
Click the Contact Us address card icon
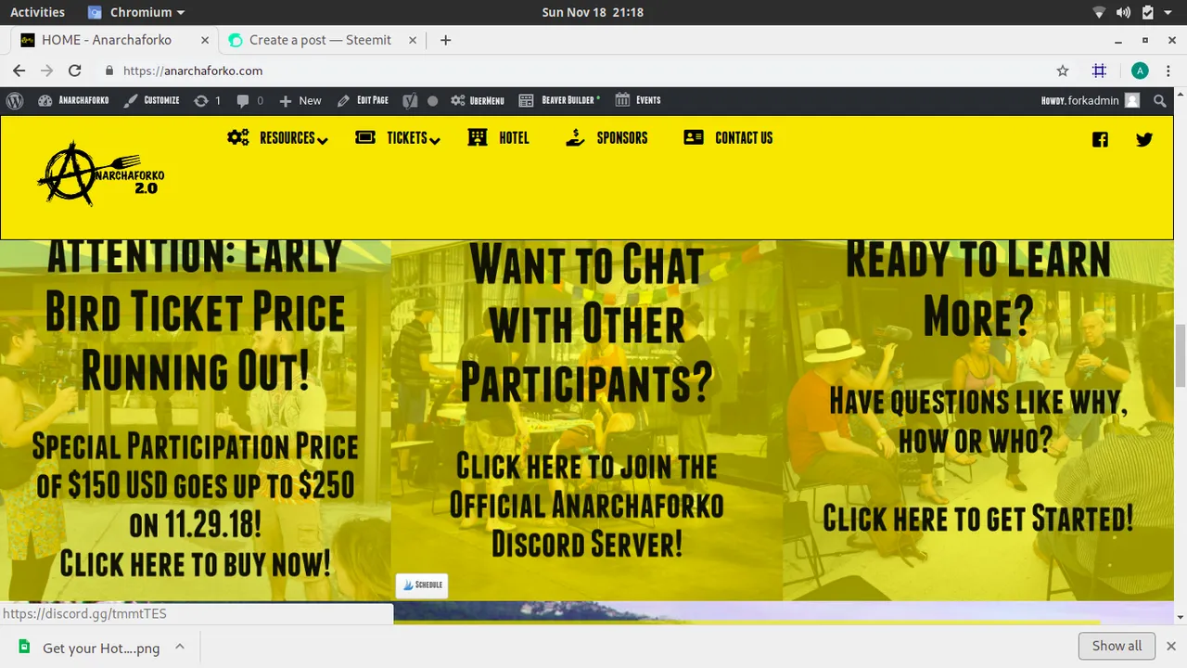[x=694, y=137]
